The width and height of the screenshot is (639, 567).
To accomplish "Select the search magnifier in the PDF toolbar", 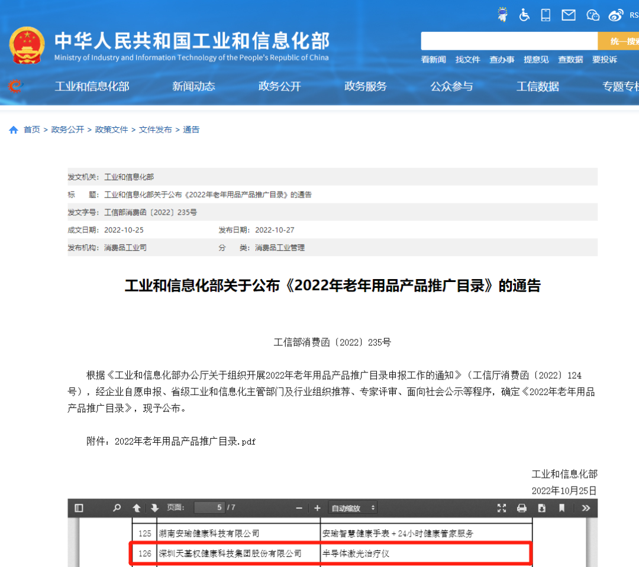I will click(117, 507).
